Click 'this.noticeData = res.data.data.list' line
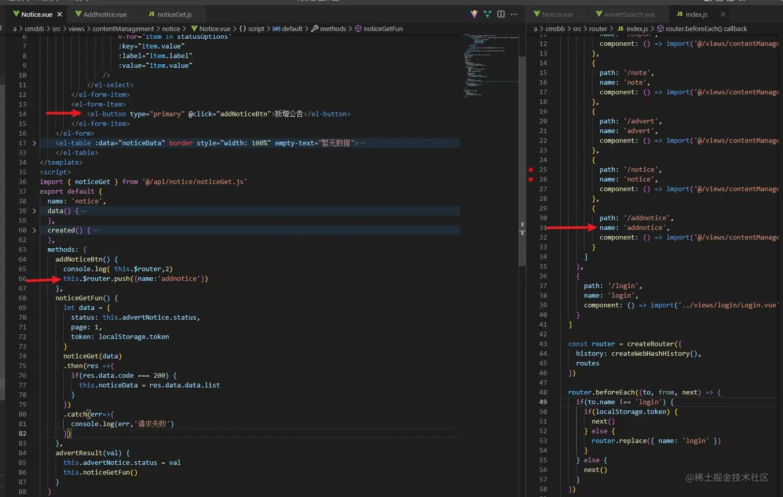The image size is (783, 497). click(x=149, y=385)
